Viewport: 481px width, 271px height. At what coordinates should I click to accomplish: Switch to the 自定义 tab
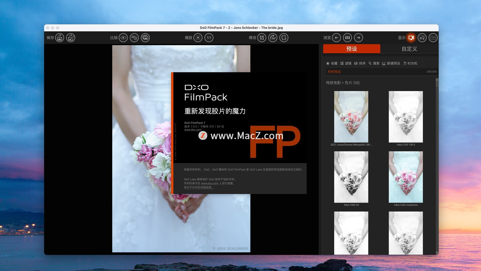tap(409, 49)
